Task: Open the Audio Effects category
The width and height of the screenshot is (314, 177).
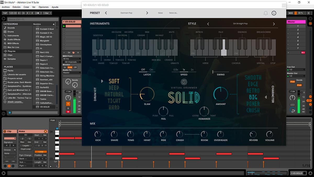Action: click(14, 40)
